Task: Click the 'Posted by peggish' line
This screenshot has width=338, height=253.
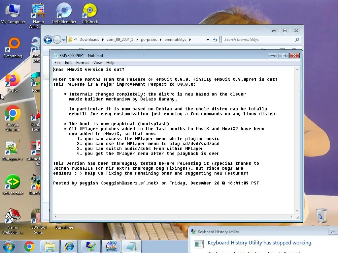Action: click(x=156, y=183)
